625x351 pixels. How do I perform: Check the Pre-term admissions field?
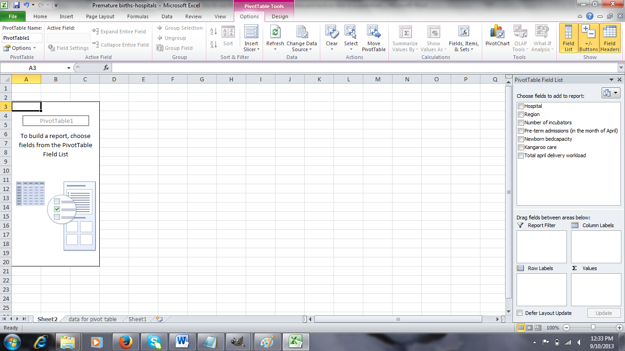pos(521,131)
